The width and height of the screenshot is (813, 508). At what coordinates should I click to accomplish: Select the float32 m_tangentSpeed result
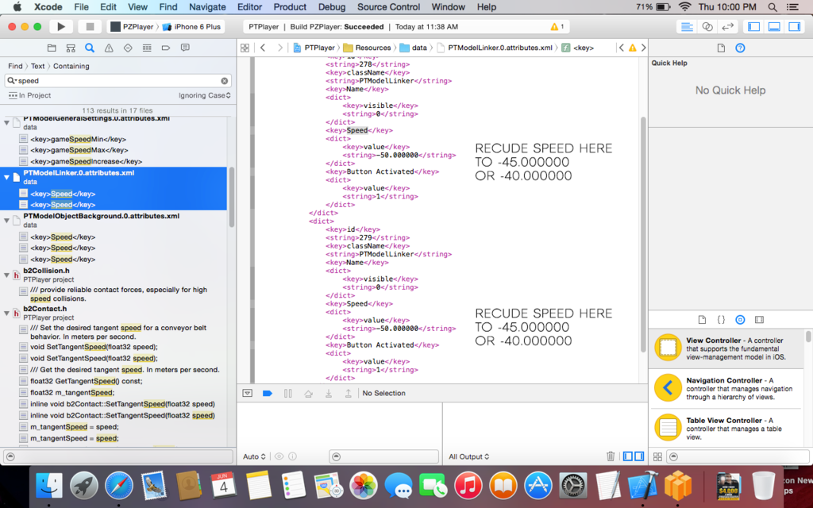click(72, 392)
